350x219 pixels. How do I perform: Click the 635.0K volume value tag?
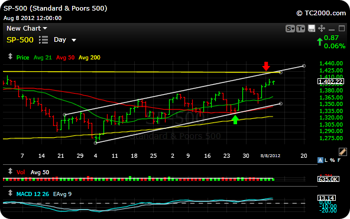click(x=328, y=179)
